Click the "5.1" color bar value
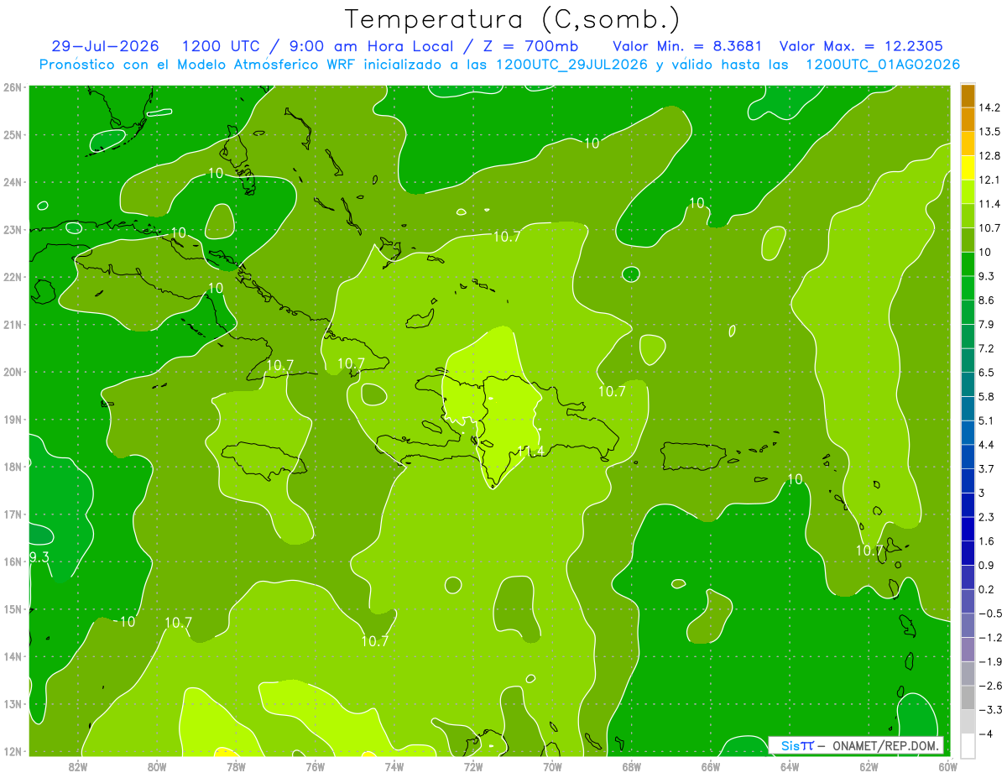The image size is (1007, 778). pos(987,420)
